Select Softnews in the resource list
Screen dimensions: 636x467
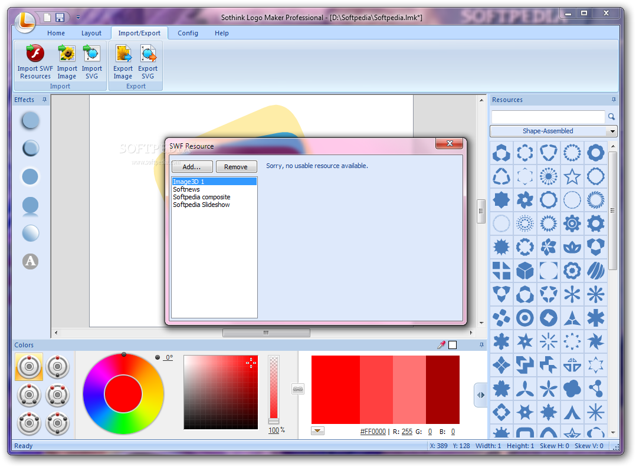214,189
